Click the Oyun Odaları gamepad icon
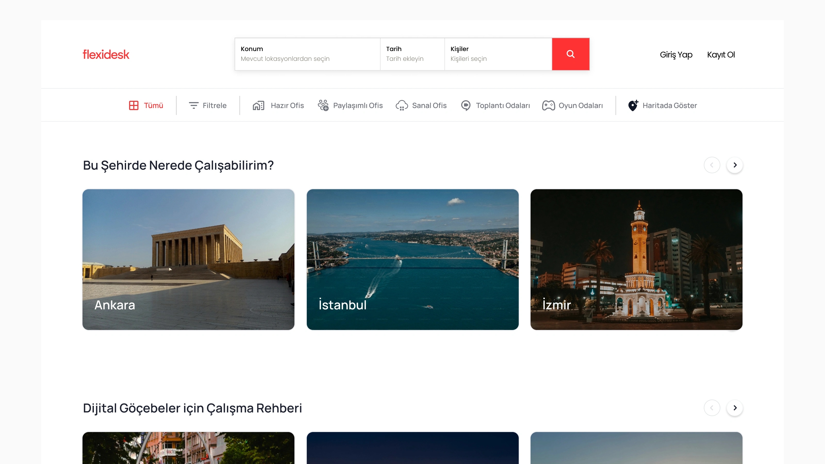 tap(548, 105)
